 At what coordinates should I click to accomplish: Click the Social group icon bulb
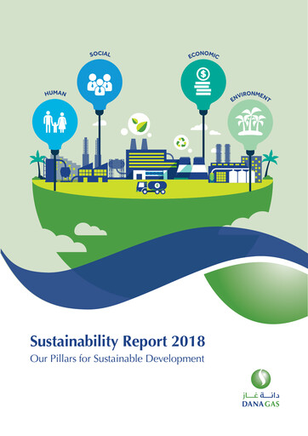100,84
